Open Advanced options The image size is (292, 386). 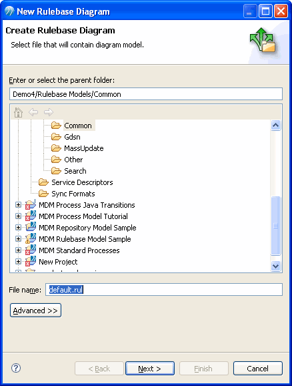click(35, 311)
